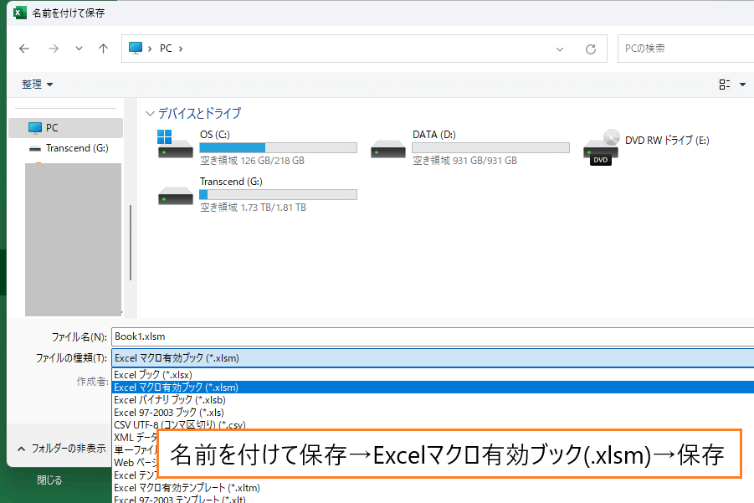Screen dimensions: 754x503
Task: Click navigation pane scrollbar
Action: pos(131,243)
